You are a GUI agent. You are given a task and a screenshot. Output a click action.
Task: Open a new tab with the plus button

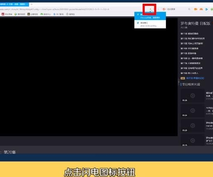[32, 4]
